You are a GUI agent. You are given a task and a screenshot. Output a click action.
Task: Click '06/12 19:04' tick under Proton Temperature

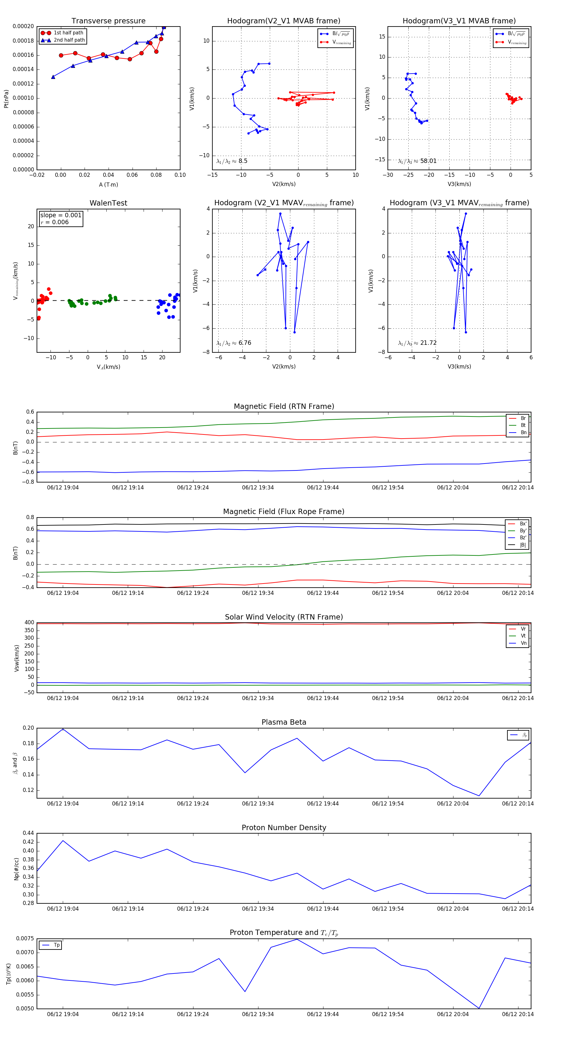point(63,1014)
